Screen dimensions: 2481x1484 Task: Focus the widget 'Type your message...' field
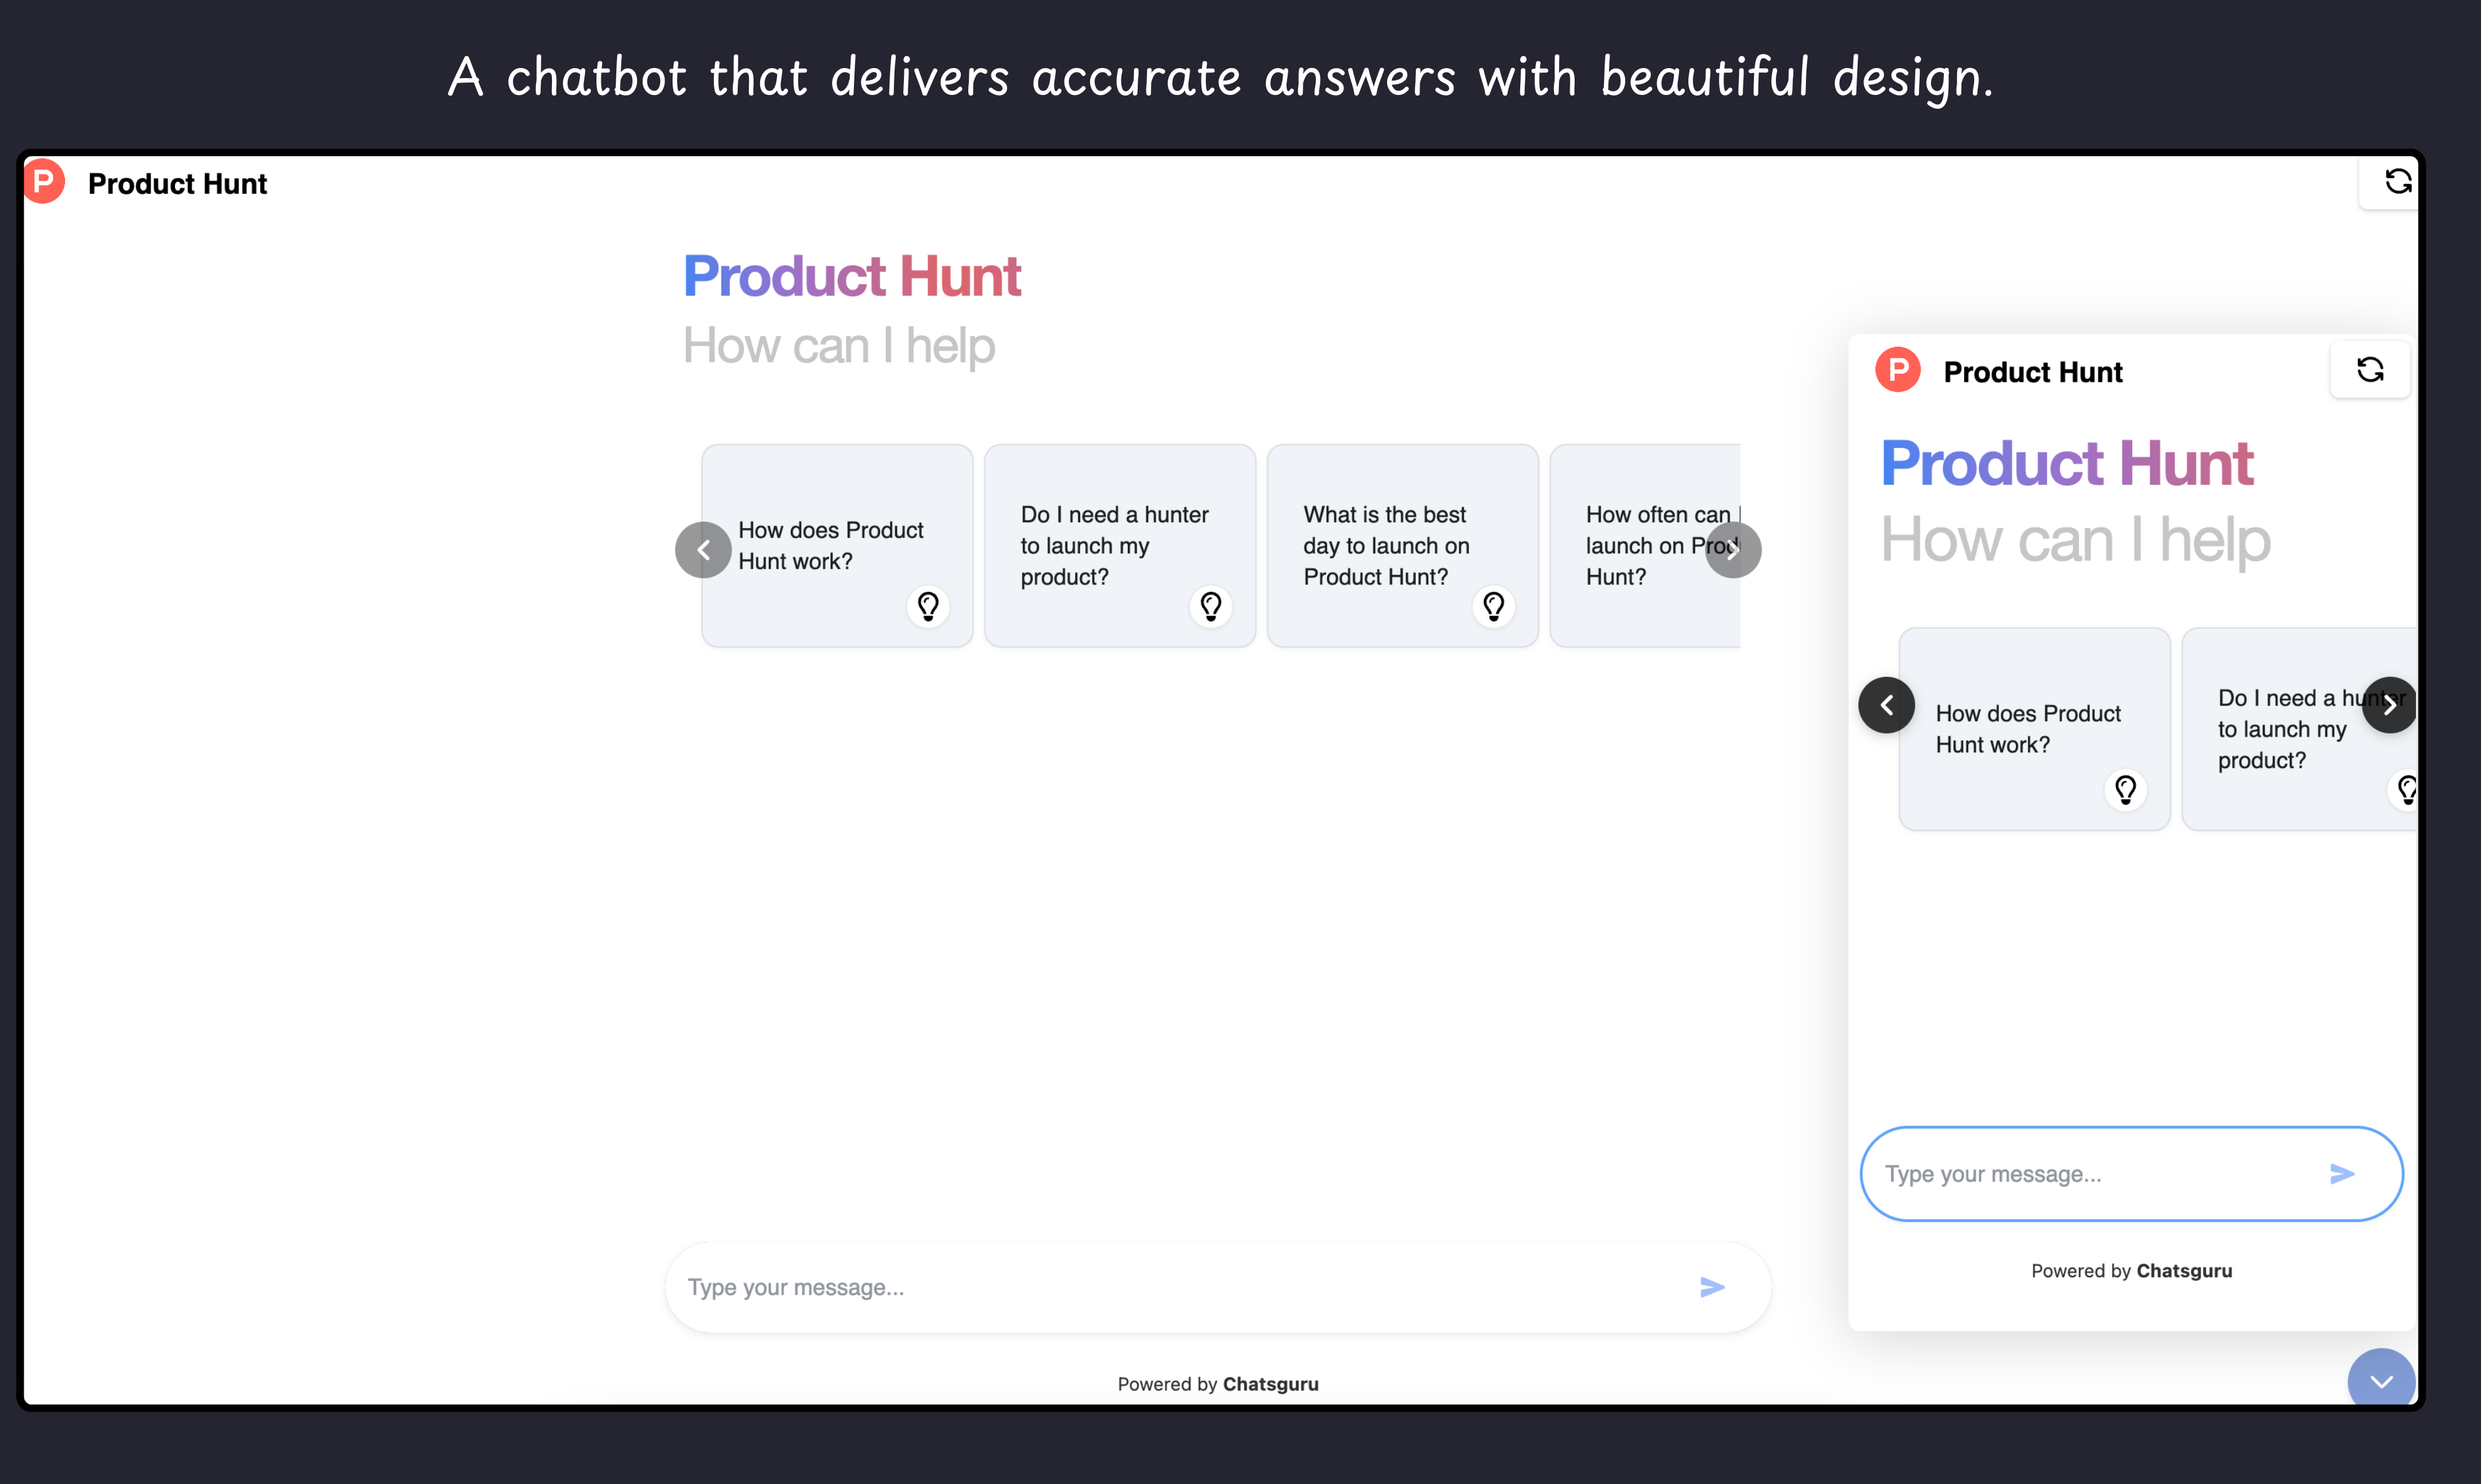pyautogui.click(x=2091, y=1174)
